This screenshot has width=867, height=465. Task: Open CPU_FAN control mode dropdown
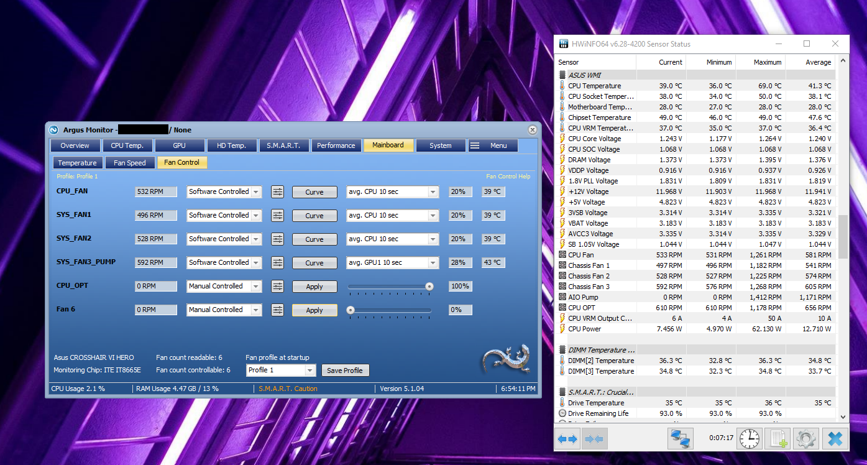pos(224,192)
